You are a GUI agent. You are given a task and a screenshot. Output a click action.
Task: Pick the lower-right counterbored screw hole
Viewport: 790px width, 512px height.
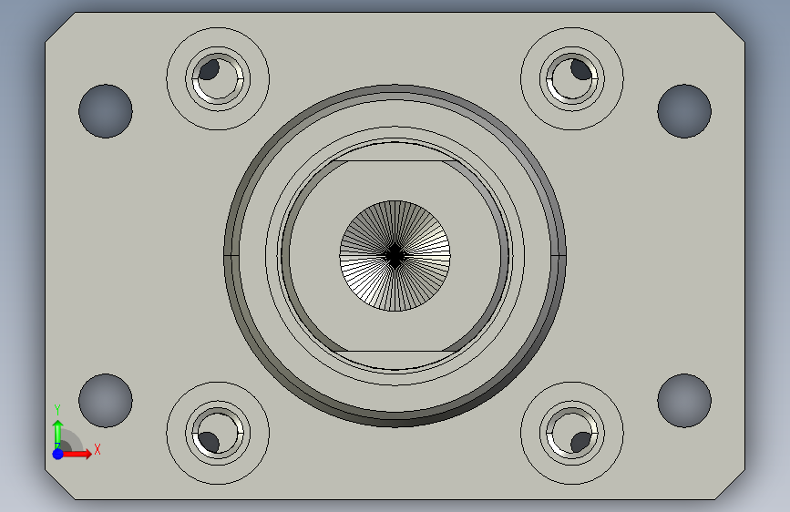(x=572, y=433)
